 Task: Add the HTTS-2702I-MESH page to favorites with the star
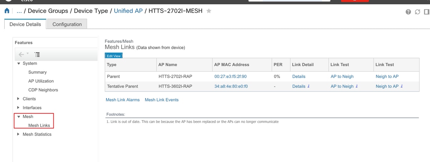pyautogui.click(x=209, y=11)
